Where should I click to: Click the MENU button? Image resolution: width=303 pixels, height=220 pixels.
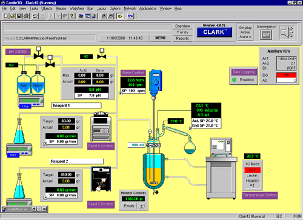161,38
